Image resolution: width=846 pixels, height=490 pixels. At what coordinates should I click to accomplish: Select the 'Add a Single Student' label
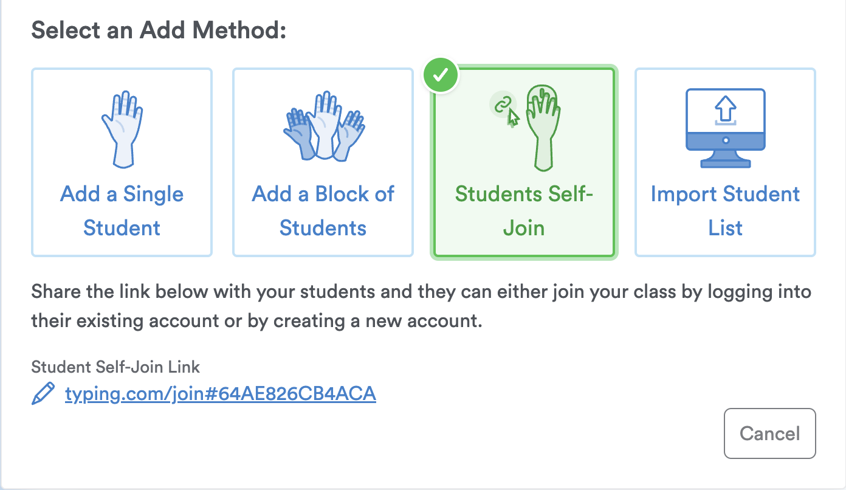pos(122,211)
